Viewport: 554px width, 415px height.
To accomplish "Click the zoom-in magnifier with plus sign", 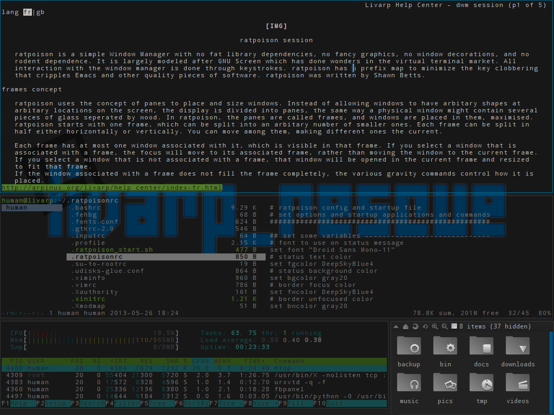I will point(435,326).
